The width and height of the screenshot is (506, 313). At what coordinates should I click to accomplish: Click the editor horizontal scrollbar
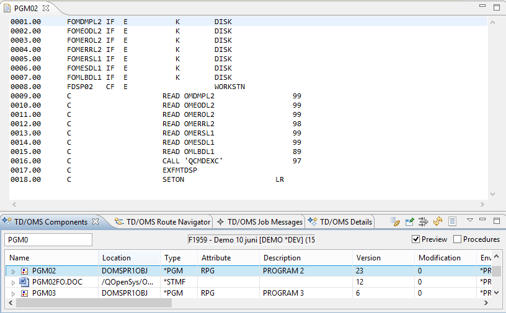coord(248,204)
